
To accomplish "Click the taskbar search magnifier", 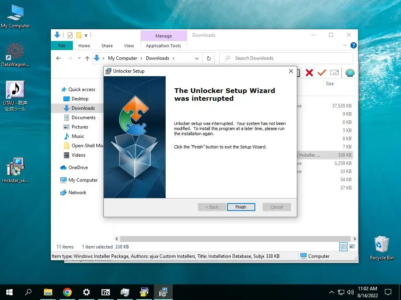I will [x=28, y=292].
